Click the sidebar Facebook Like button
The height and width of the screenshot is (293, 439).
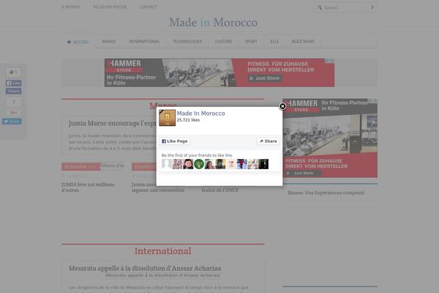click(13, 83)
